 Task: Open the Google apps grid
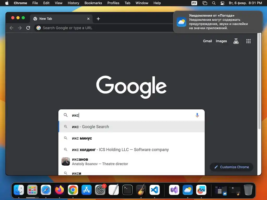pos(248,41)
